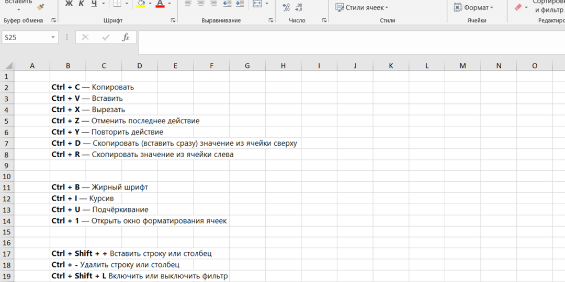Screen dimensions: 565x282
Task: Click the Format Painter brush icon
Action: 41,7
